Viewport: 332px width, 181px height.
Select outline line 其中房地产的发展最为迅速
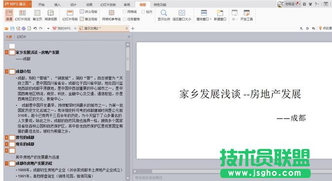pos(37,157)
